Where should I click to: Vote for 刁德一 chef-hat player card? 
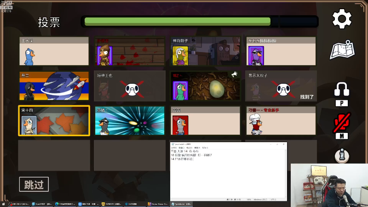pos(281,121)
